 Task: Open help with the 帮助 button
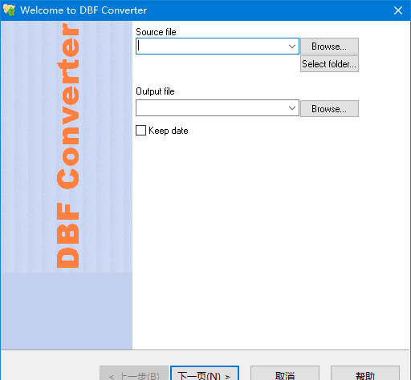365,374
